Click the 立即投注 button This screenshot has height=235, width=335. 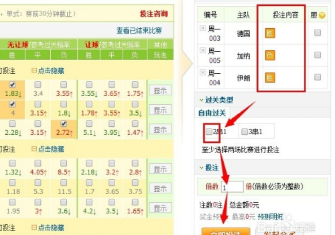coord(226,232)
